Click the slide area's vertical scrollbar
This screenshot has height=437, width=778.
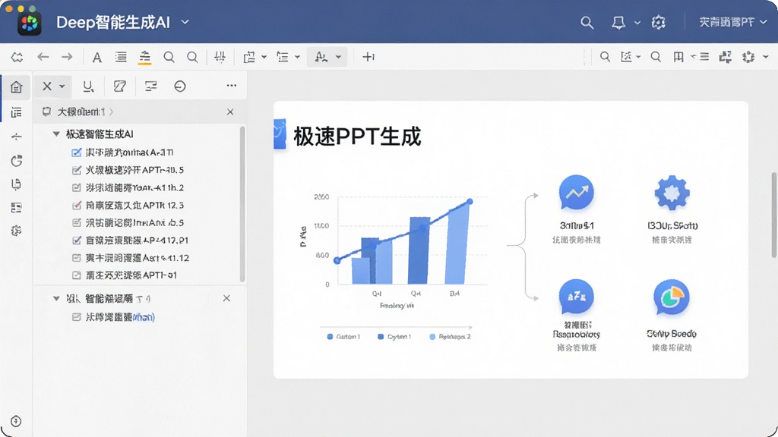[773, 215]
